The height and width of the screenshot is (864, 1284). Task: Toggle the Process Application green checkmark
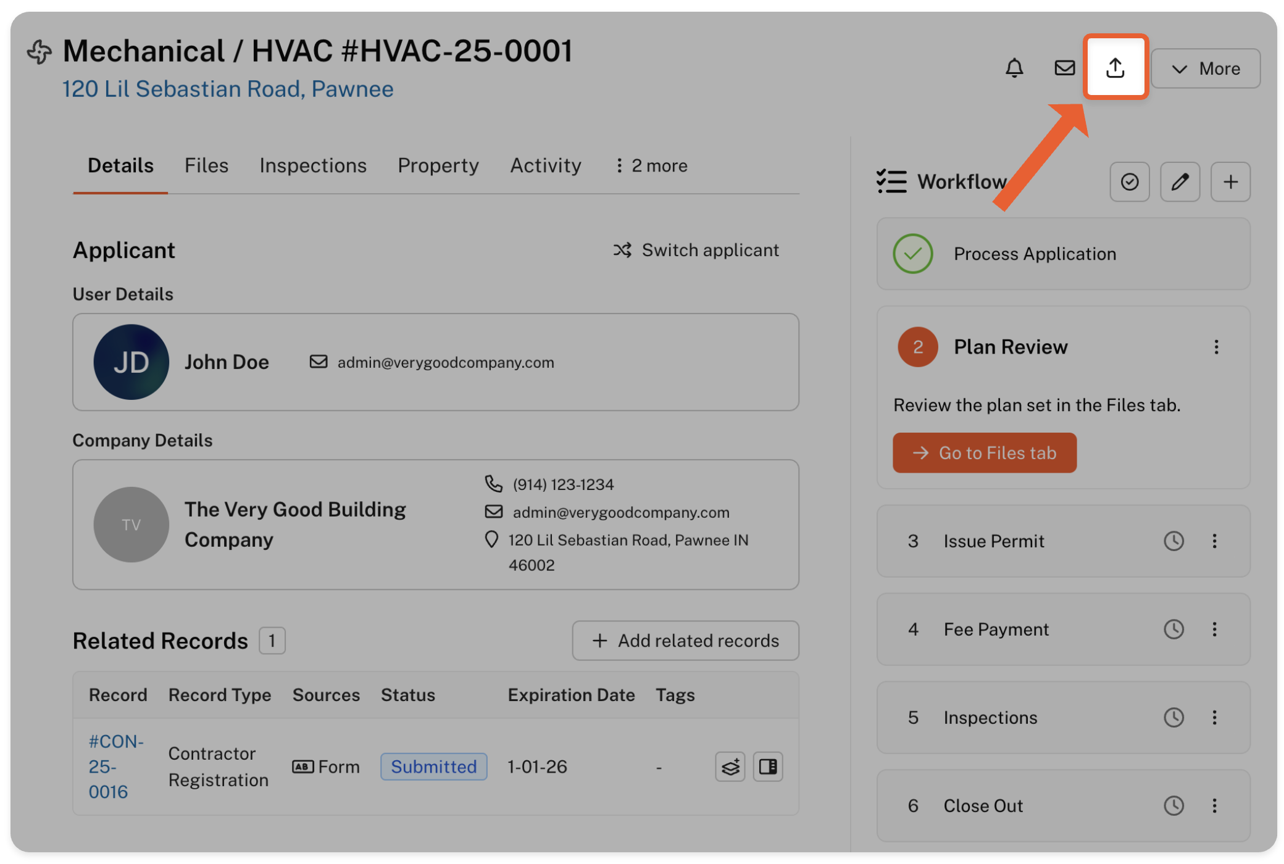[x=912, y=254]
